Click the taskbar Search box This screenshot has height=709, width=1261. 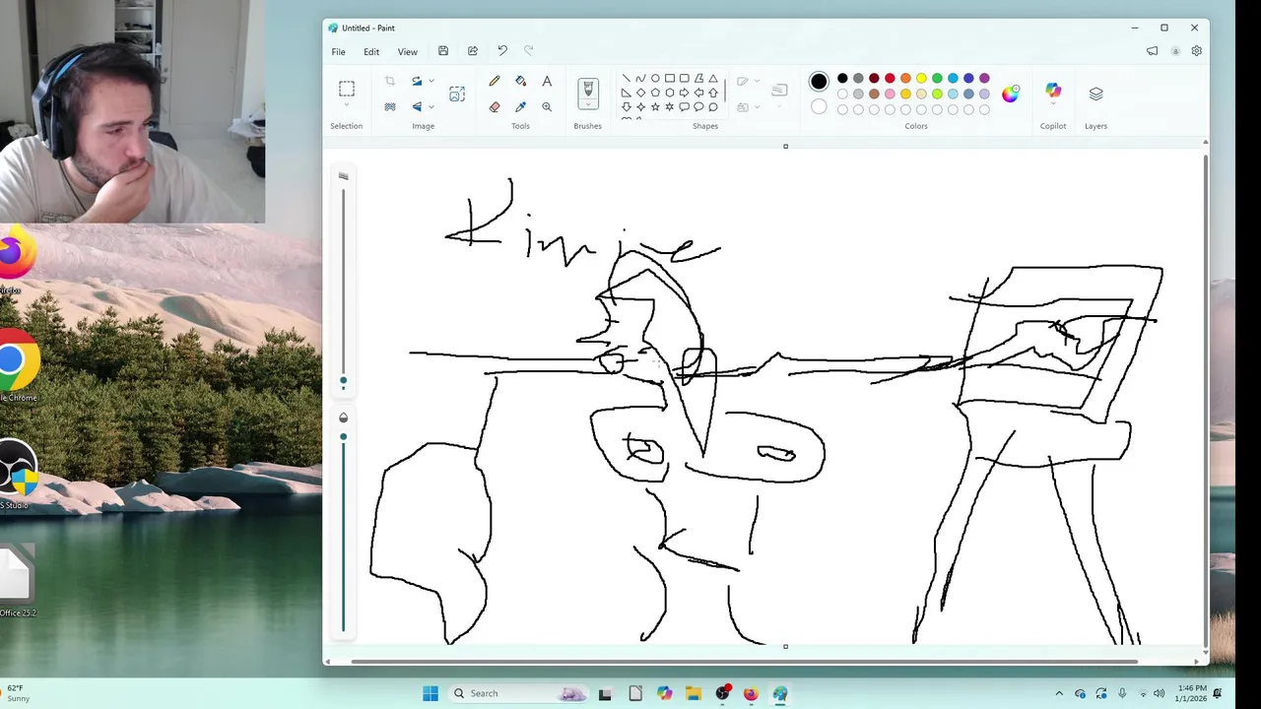[519, 693]
